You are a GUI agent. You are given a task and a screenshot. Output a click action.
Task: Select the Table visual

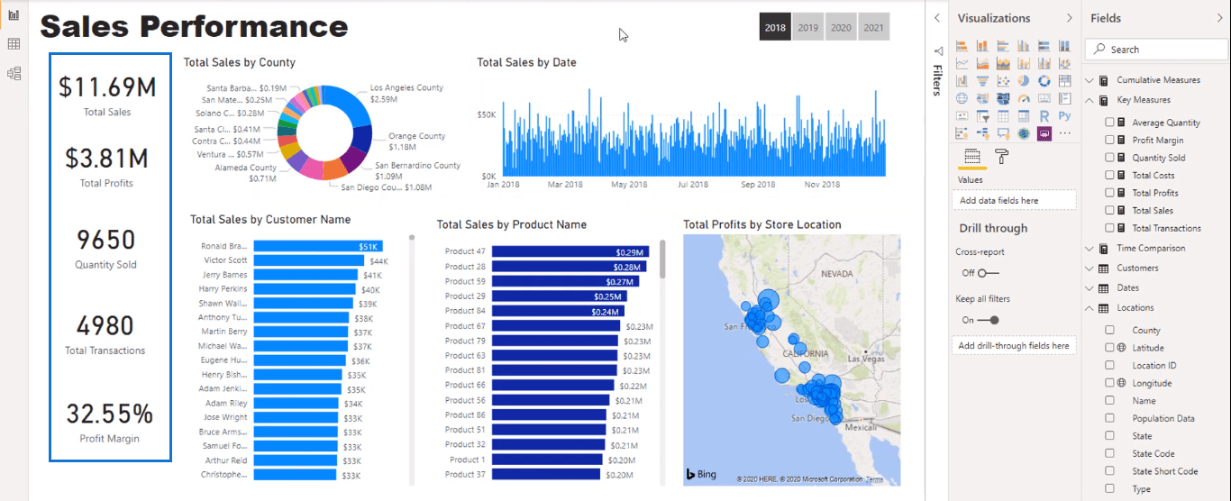tap(1003, 115)
